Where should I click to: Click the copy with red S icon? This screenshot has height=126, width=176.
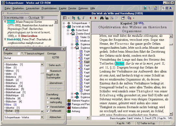point(129,18)
